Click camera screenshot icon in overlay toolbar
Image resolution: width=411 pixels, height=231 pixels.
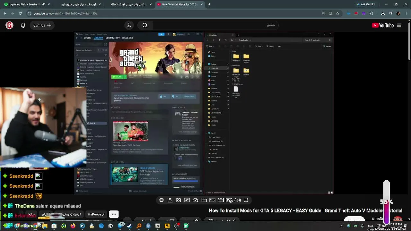(x=179, y=200)
